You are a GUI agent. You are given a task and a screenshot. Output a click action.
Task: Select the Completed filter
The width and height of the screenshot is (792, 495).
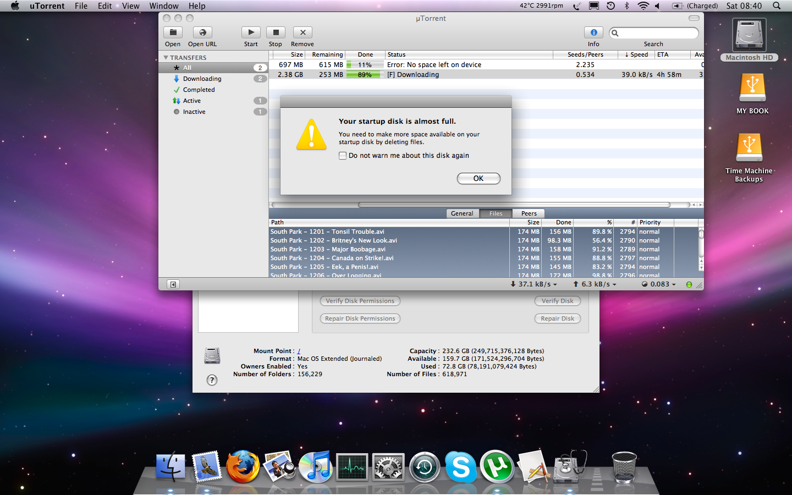pos(213,90)
